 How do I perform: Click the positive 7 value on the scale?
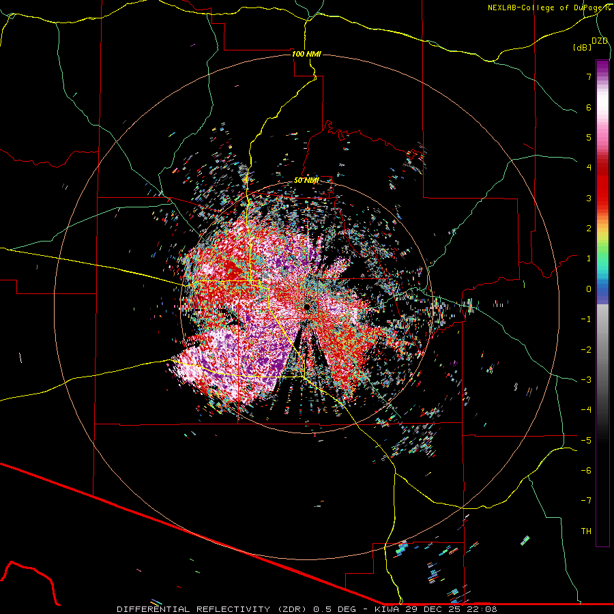[x=589, y=76]
